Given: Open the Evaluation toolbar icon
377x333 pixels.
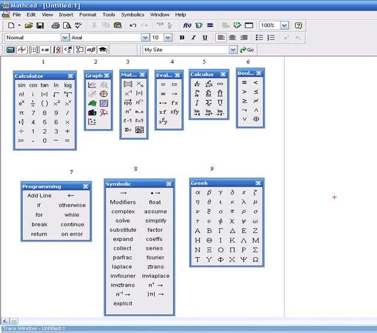Looking at the screenshot, I should (45, 50).
